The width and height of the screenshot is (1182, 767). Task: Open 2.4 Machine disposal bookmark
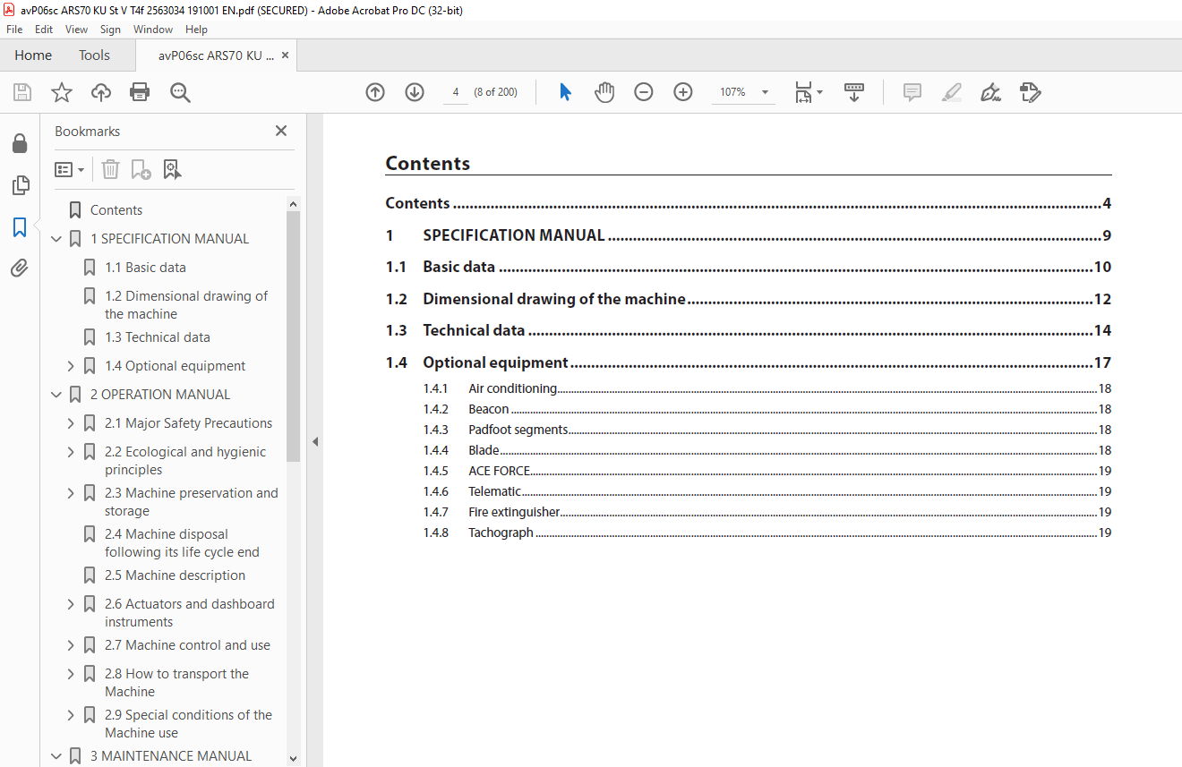(x=182, y=543)
